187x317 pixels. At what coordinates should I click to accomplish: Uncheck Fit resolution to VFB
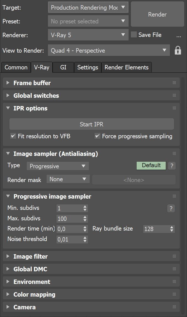(x=13, y=136)
